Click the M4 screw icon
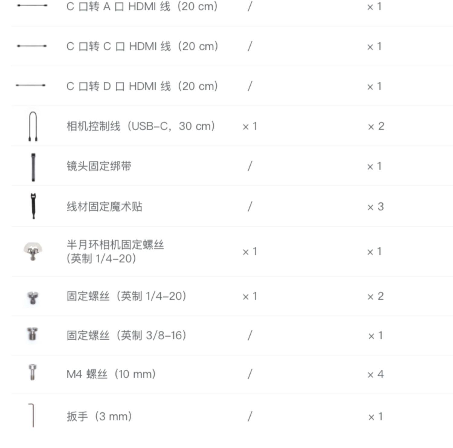 pos(32,372)
